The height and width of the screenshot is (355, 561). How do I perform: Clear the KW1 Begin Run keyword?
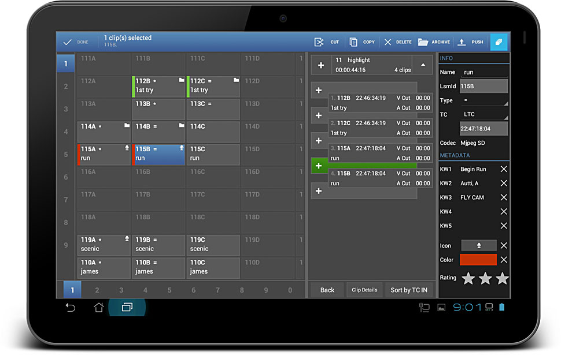coord(504,169)
